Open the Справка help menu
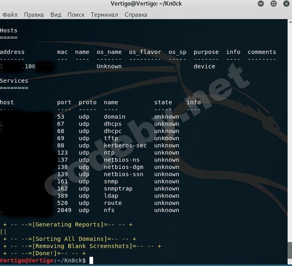 point(136,15)
